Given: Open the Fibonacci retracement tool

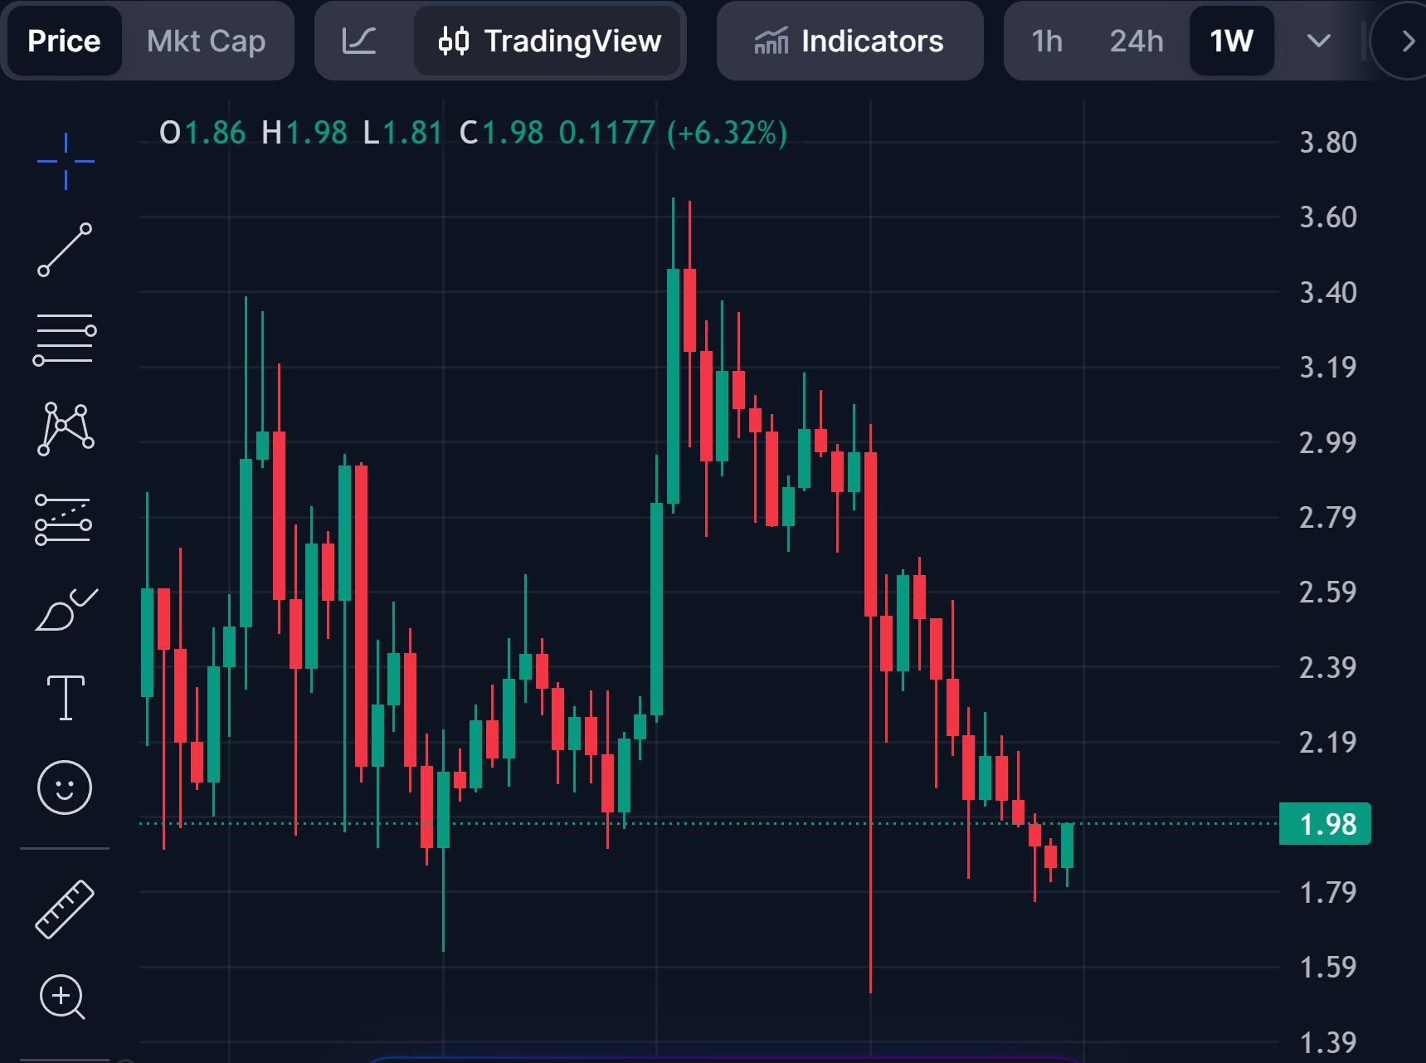Looking at the screenshot, I should [65, 339].
